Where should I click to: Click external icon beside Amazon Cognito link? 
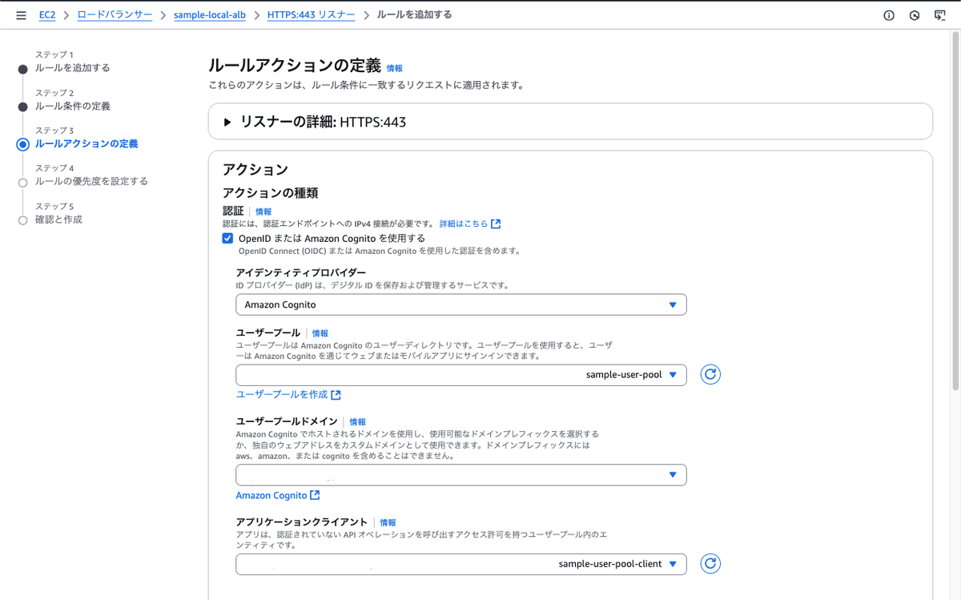315,496
